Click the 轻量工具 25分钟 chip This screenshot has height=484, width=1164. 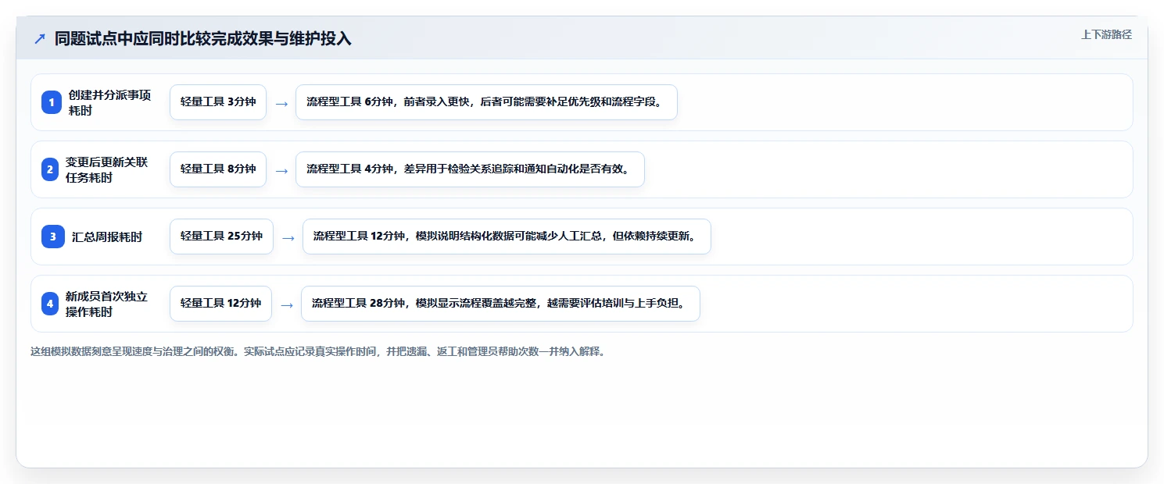point(221,237)
